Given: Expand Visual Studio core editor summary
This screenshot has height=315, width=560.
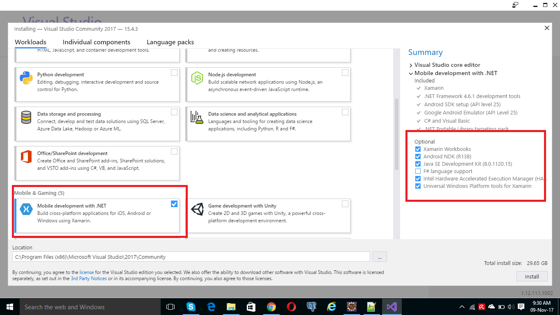Looking at the screenshot, I should [x=411, y=65].
